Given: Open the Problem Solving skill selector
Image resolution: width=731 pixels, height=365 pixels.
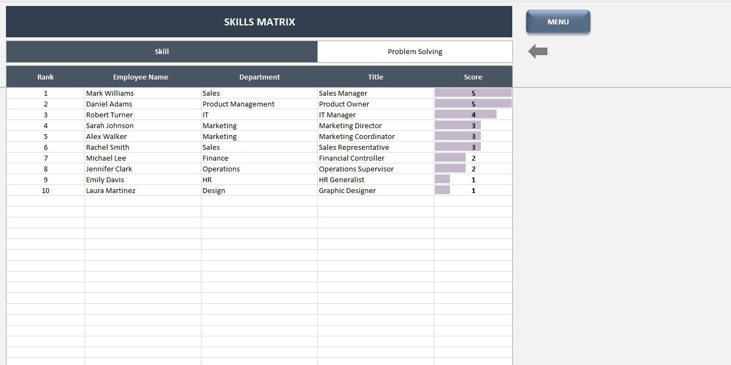Looking at the screenshot, I should click(x=415, y=51).
